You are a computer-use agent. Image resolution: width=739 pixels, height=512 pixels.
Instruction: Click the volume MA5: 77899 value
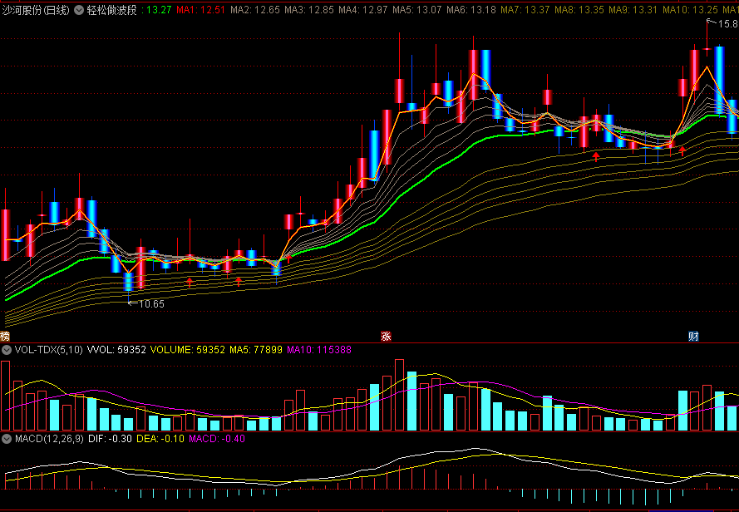[x=256, y=350]
